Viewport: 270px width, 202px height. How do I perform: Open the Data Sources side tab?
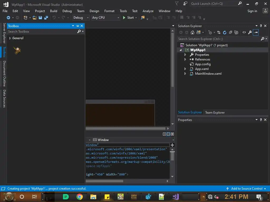coord(4,99)
